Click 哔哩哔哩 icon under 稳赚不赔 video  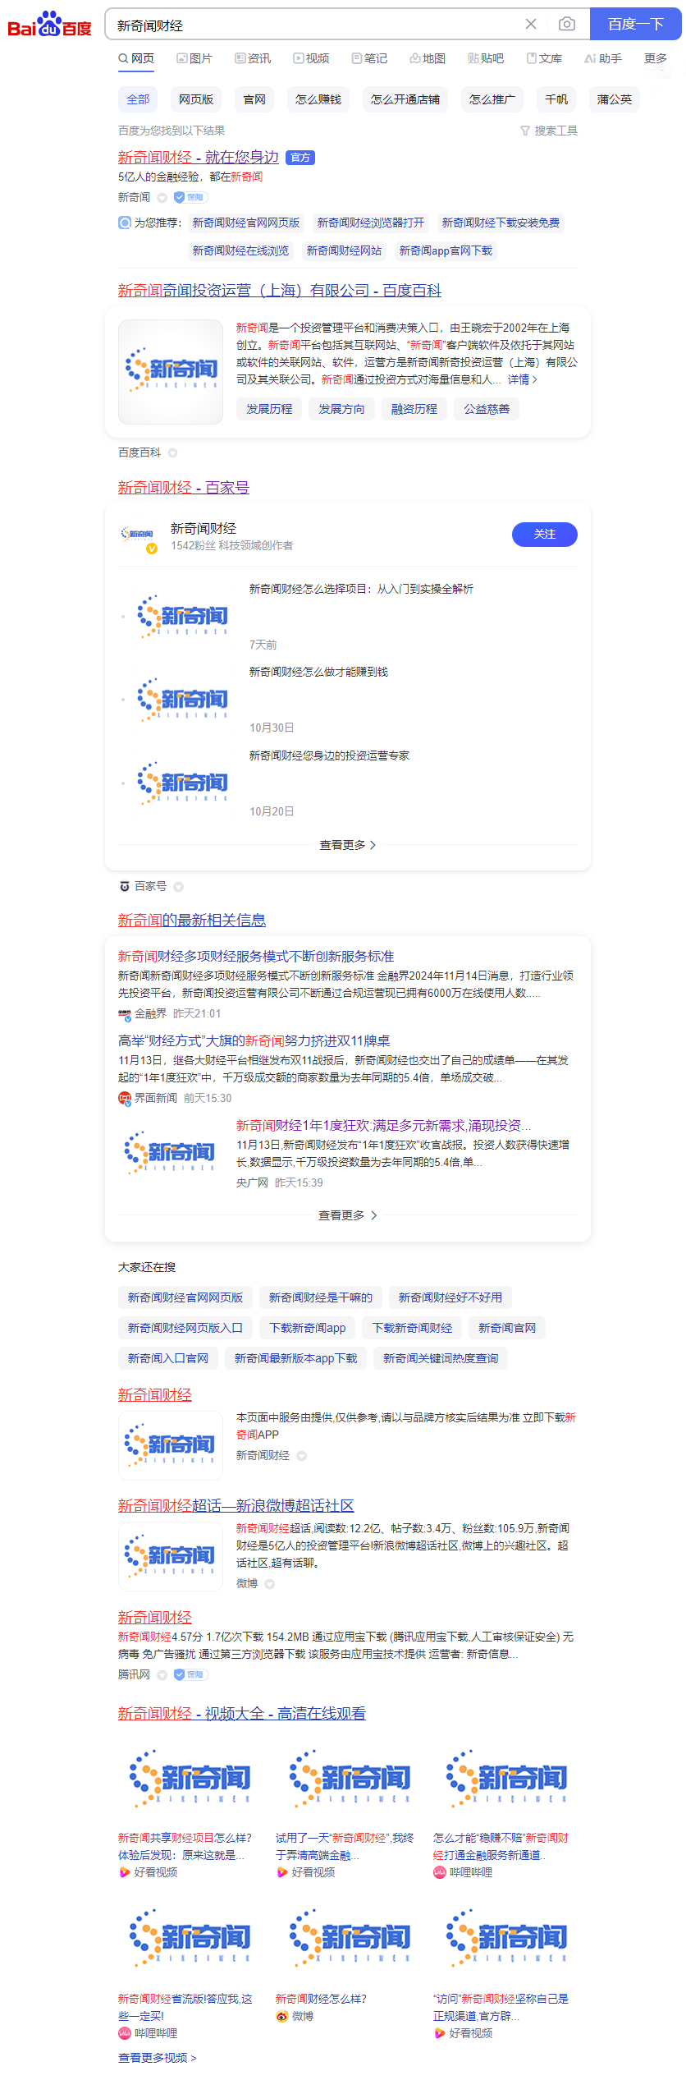[x=440, y=1871]
